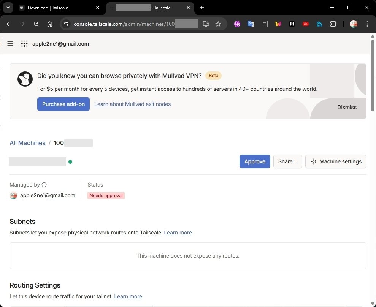Screen dimensions: 376x307
Task: Click the Subnets heading
Action: pos(22,222)
